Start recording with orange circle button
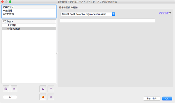 pos(43,97)
